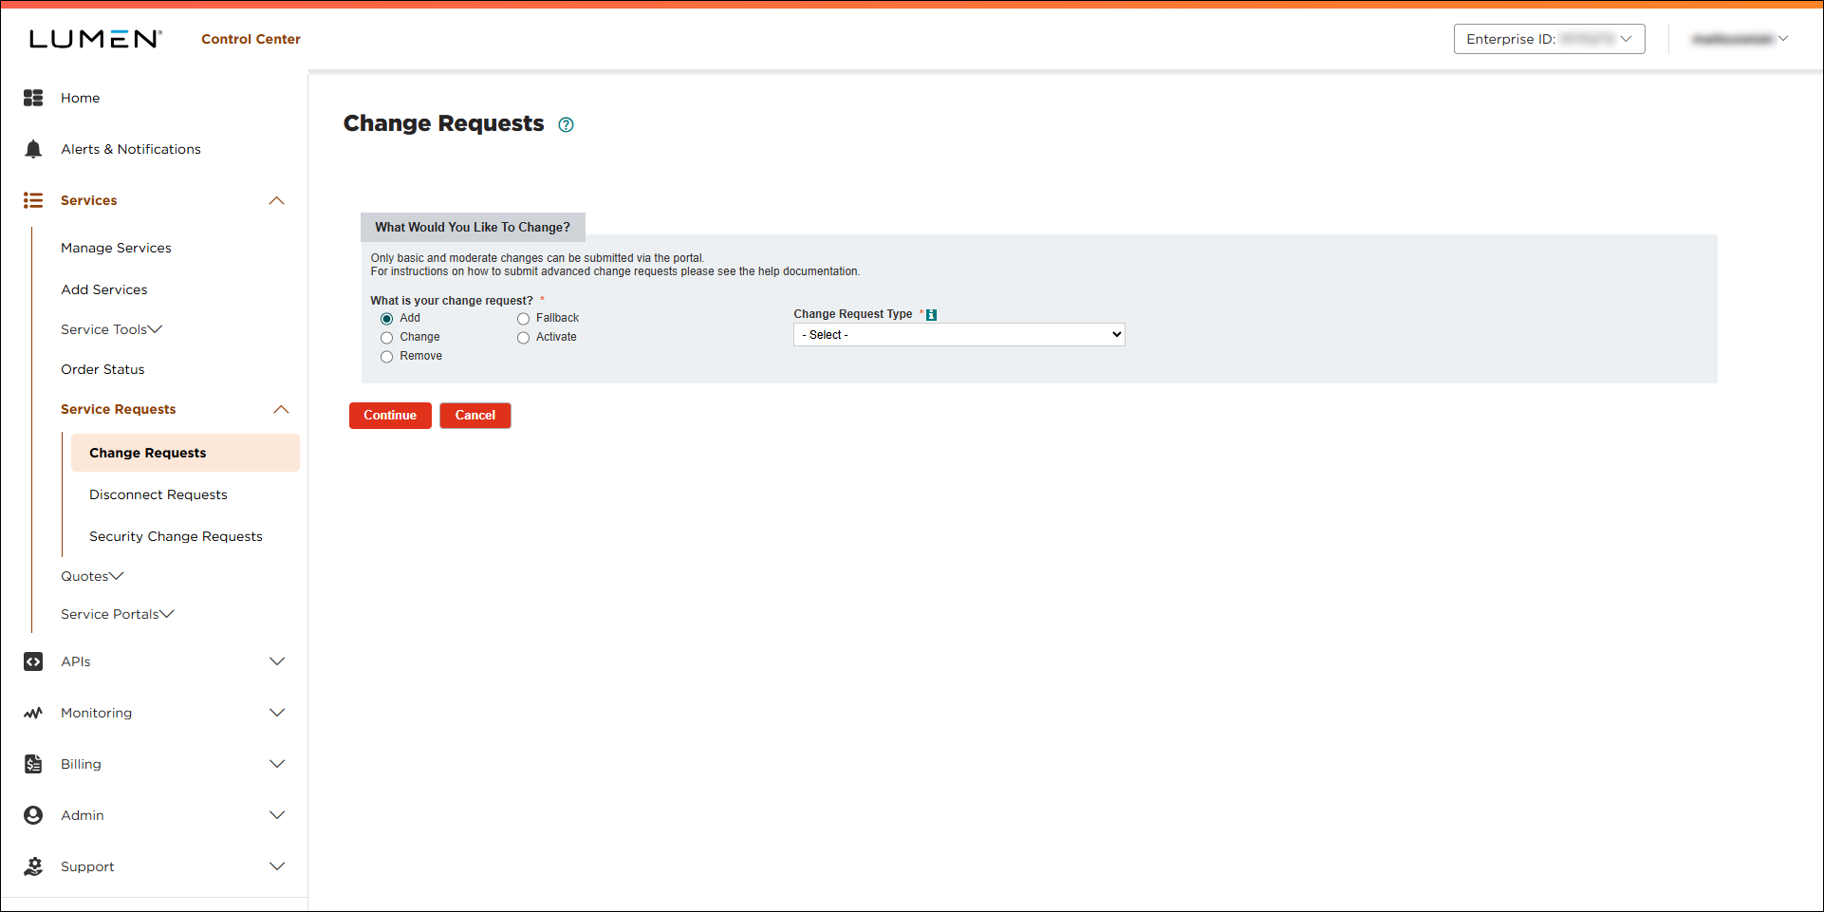Image resolution: width=1824 pixels, height=912 pixels.
Task: Select the Fallback radio button
Action: pos(523,318)
